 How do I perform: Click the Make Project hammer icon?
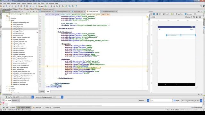[x=36, y=6]
